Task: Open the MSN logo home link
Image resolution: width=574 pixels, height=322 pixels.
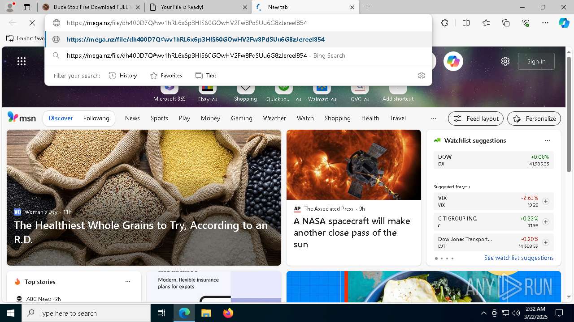Action: pos(22,118)
